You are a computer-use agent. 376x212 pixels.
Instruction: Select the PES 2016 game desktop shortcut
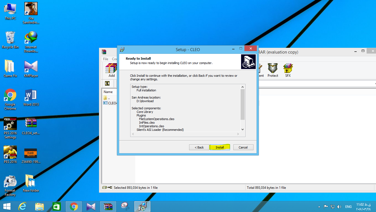10,155
